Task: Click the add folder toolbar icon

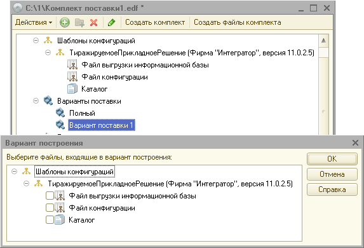Action: coord(79,22)
